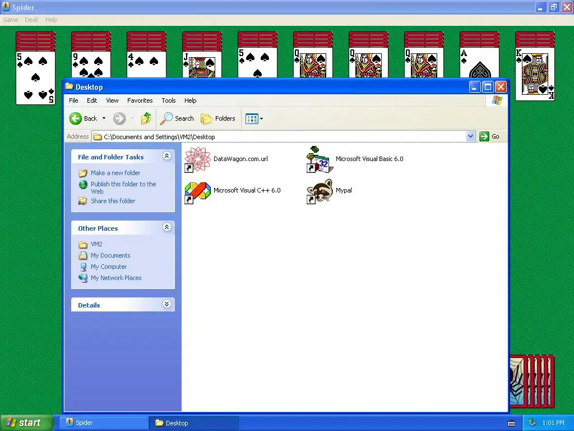
Task: Select the King of spades card in Spider
Action: click(x=535, y=75)
